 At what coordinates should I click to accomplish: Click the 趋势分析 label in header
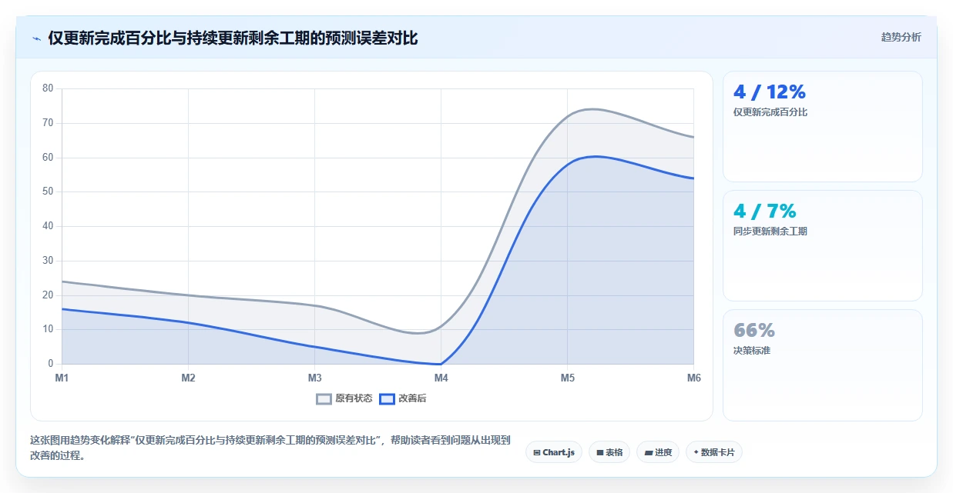[x=901, y=37]
